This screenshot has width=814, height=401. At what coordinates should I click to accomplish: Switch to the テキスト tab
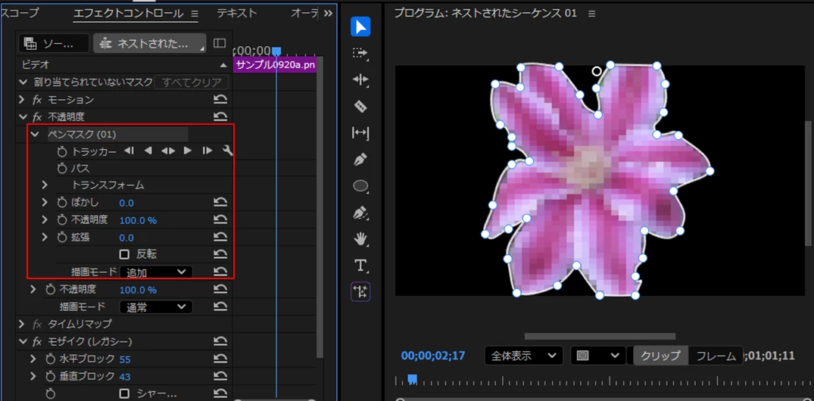point(237,13)
